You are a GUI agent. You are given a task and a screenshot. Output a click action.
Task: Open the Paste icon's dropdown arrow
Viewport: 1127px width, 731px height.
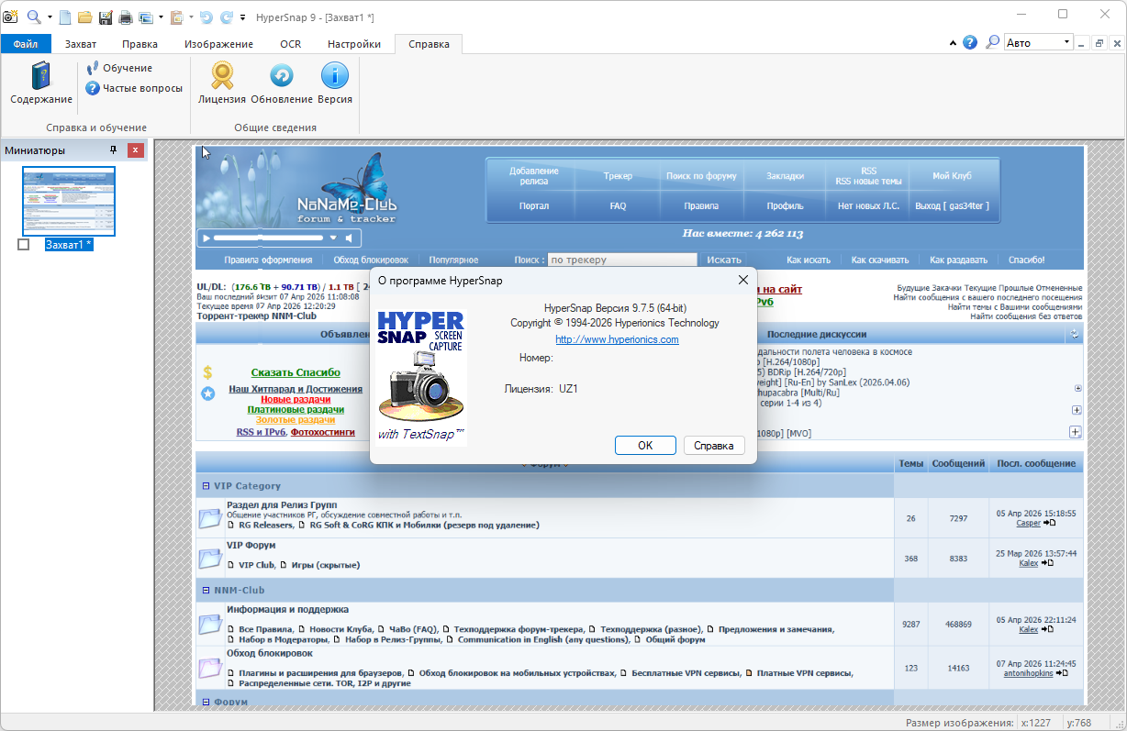tap(191, 17)
